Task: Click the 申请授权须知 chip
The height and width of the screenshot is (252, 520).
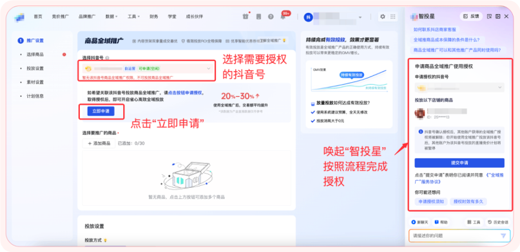Action: pyautogui.click(x=431, y=201)
